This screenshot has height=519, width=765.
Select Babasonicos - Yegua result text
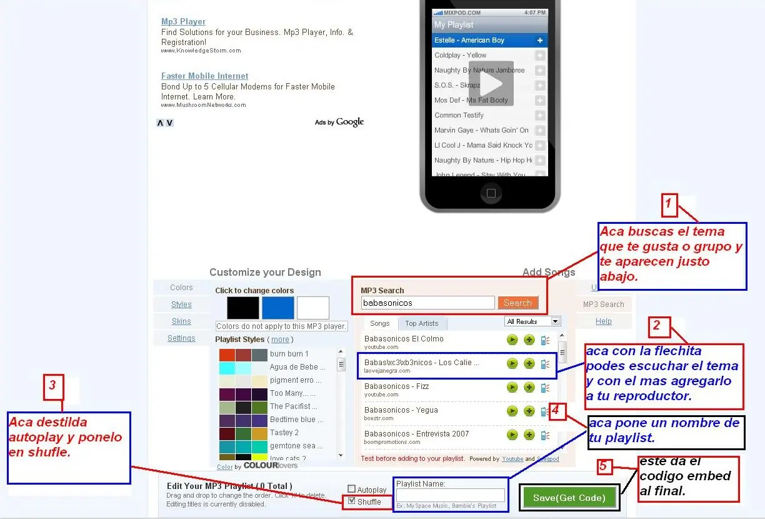[x=401, y=410]
